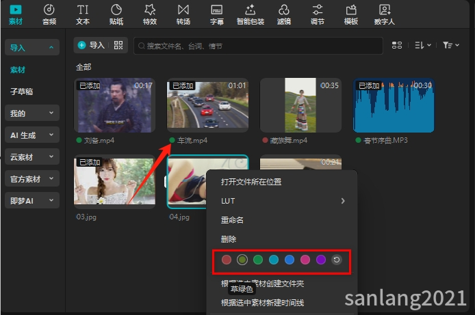Select the 车流.mp4 traffic video thumbnail
Screen dimensions: 475x315
pyautogui.click(x=208, y=105)
